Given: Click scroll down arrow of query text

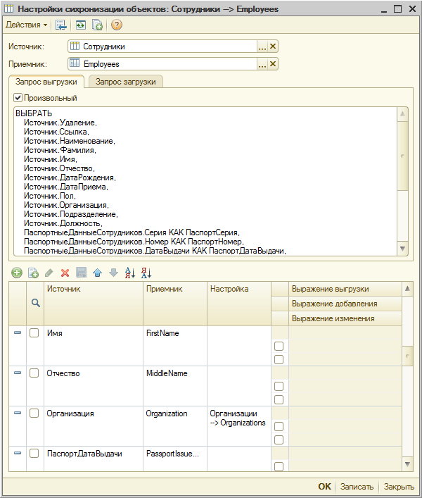Looking at the screenshot, I should coord(402,249).
